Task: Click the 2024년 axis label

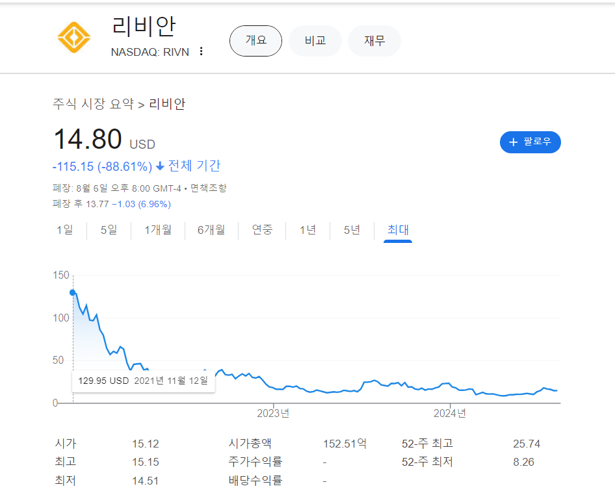Action: click(x=450, y=414)
